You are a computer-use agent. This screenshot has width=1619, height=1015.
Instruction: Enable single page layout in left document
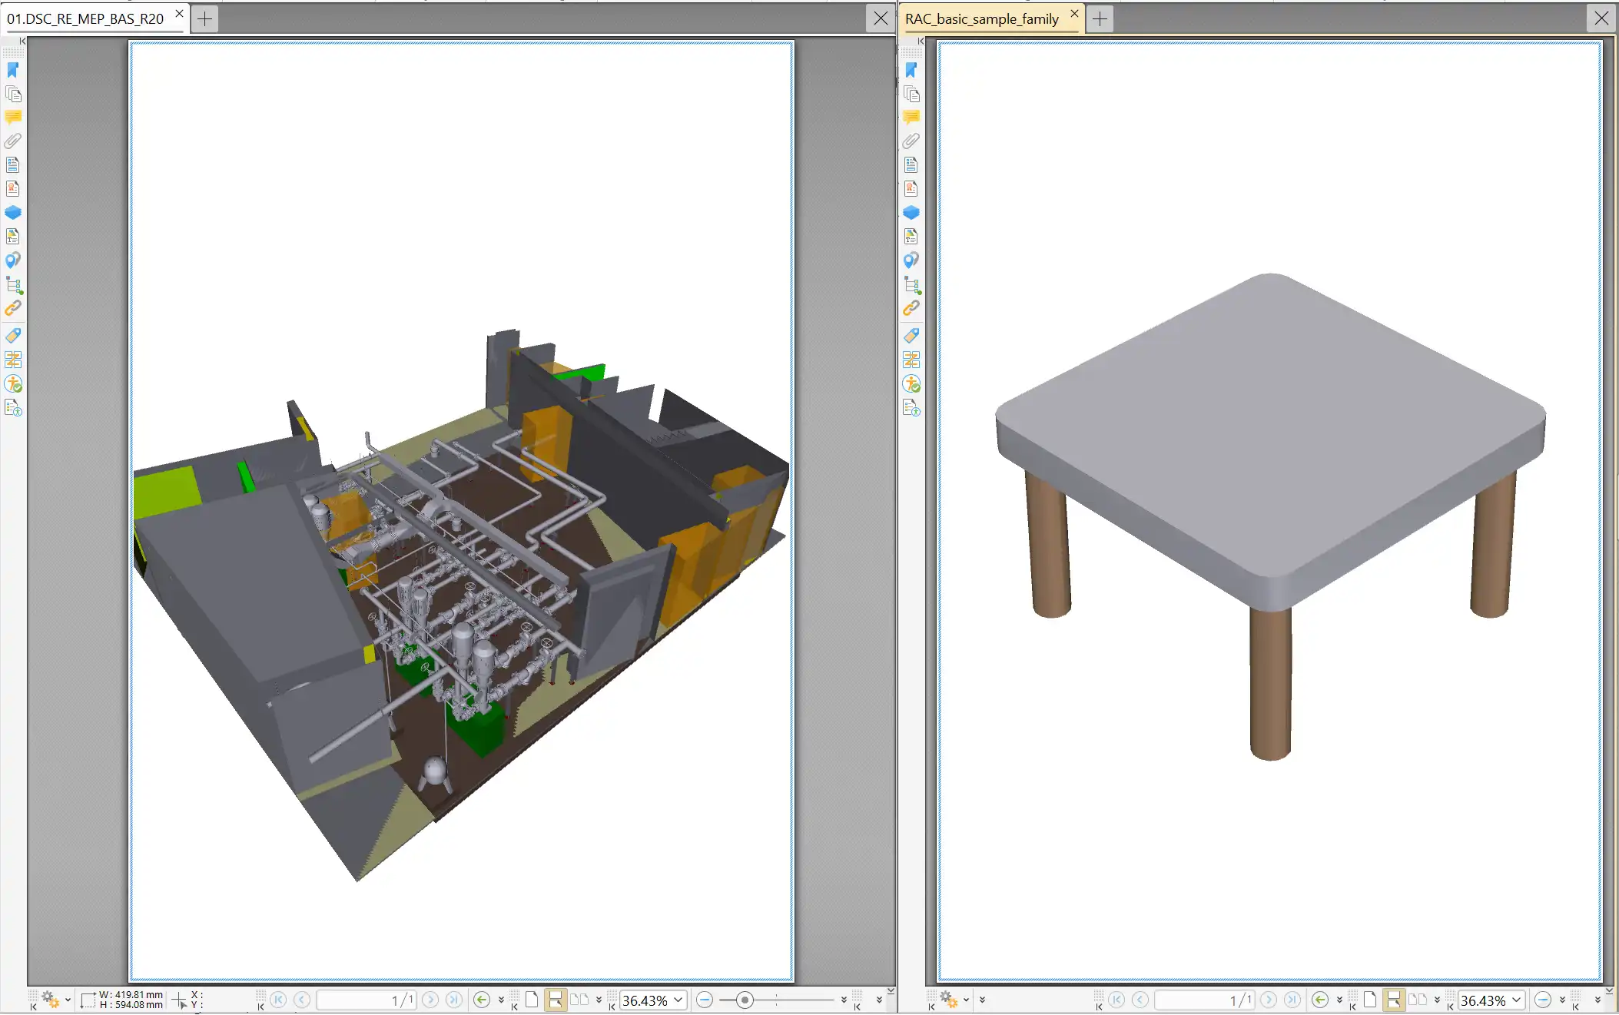(532, 1000)
